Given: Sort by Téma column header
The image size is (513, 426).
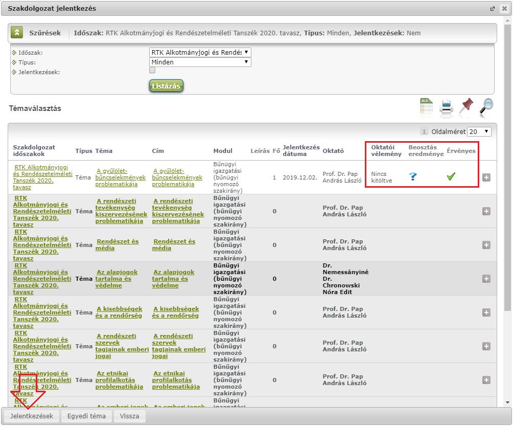Looking at the screenshot, I should [104, 151].
